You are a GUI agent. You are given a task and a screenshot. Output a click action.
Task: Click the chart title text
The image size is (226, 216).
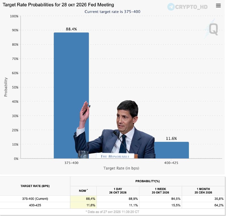point(58,5)
